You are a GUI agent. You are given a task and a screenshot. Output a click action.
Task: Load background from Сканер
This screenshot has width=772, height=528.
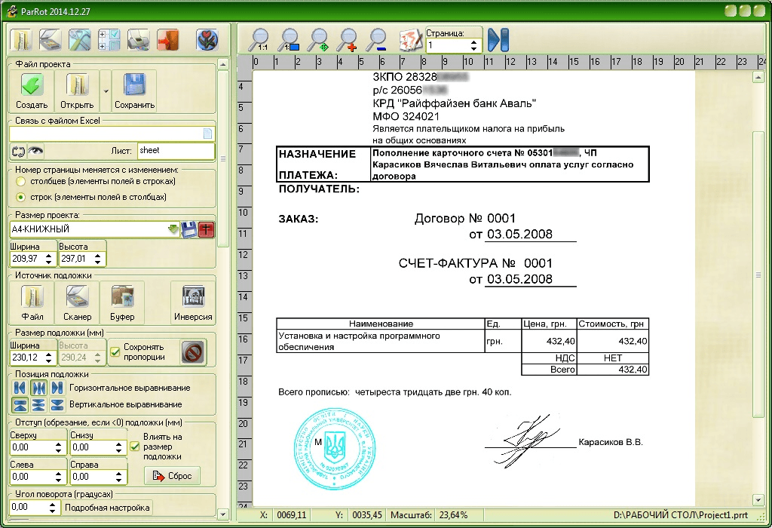[78, 302]
